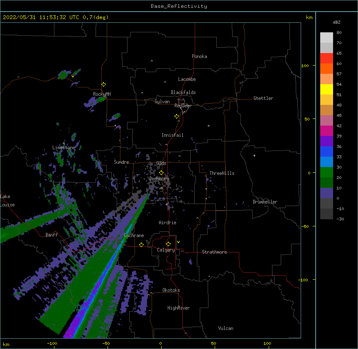Select the light gray 80 dBZ legend swatch
The width and height of the screenshot is (358, 349).
point(326,38)
